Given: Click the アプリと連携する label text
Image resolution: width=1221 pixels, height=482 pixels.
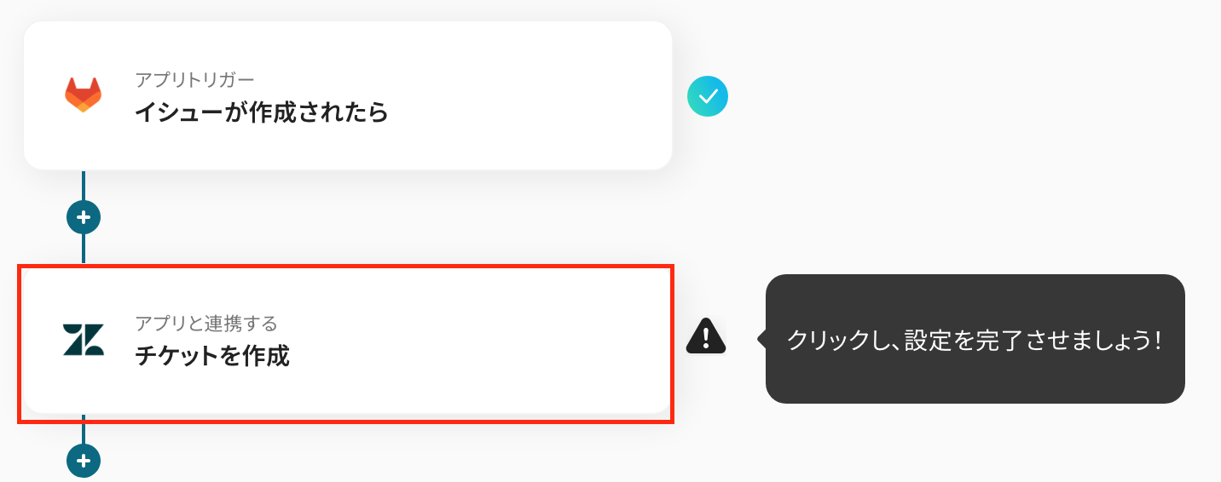Looking at the screenshot, I should (x=206, y=324).
